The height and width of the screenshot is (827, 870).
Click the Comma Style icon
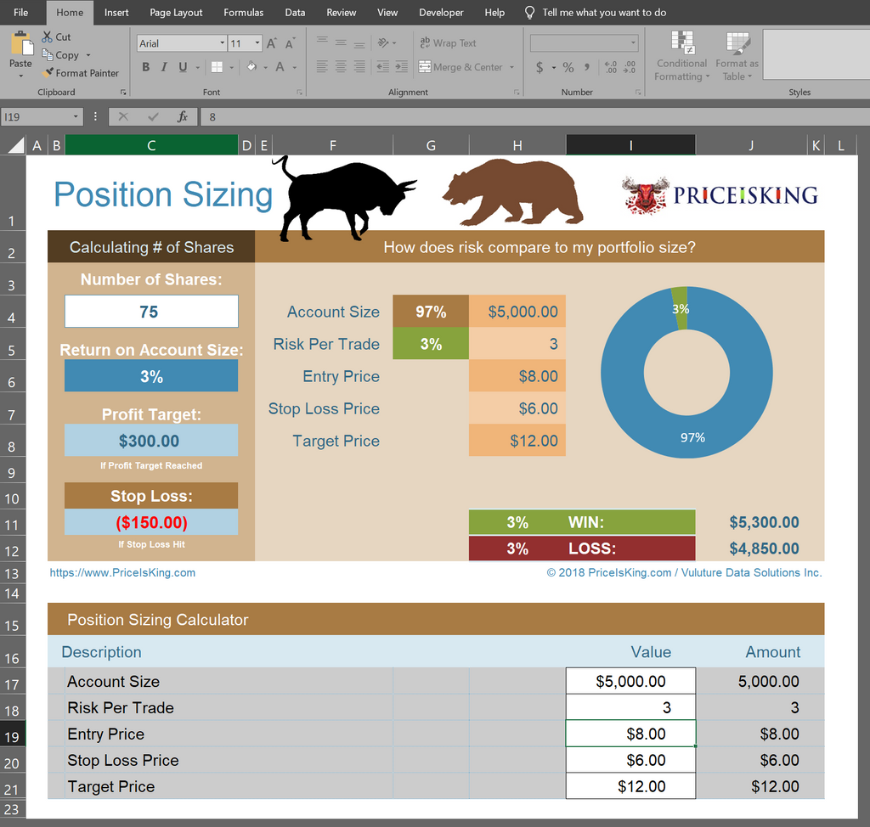point(587,68)
